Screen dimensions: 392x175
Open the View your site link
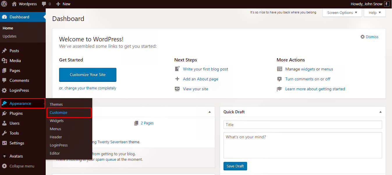coord(196,89)
